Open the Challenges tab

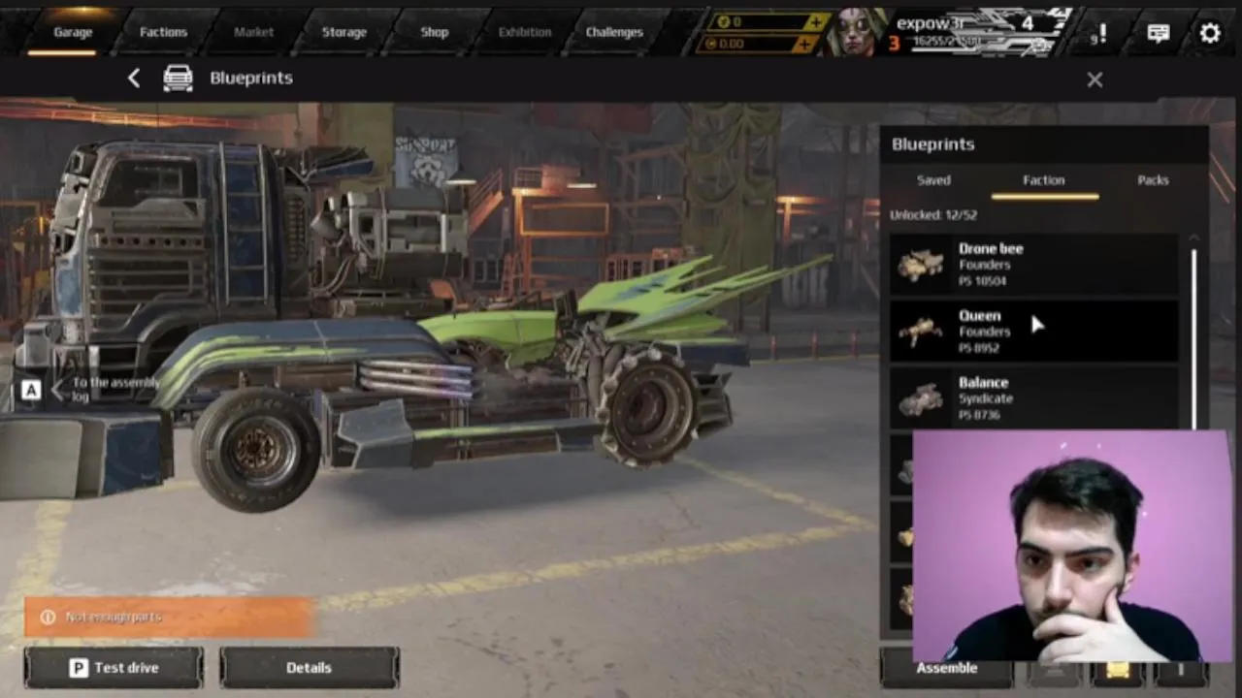click(x=614, y=32)
